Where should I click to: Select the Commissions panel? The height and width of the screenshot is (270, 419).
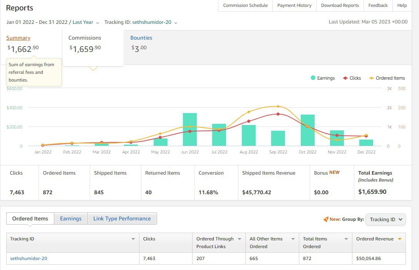click(x=93, y=47)
